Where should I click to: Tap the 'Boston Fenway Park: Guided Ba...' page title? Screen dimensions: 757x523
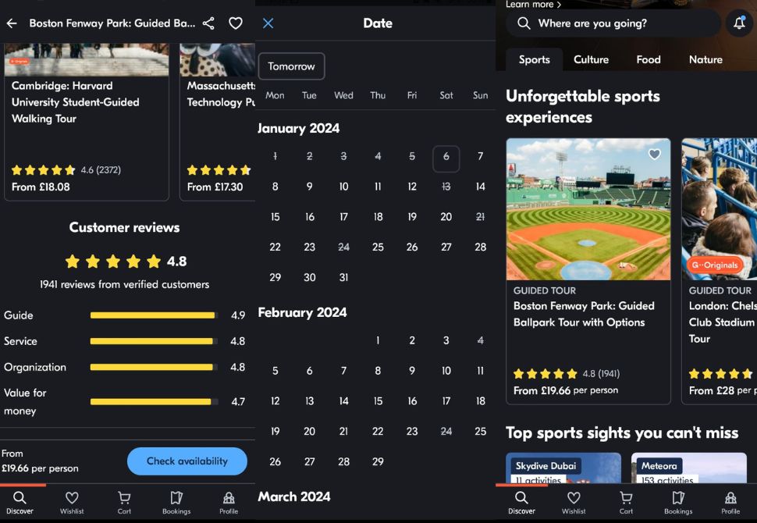click(x=112, y=23)
